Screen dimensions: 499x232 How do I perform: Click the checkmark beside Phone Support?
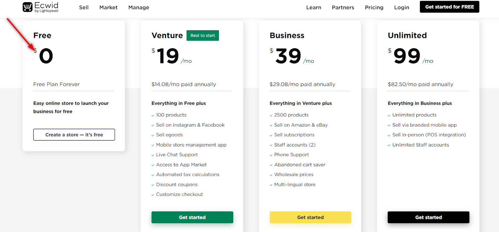[271, 155]
